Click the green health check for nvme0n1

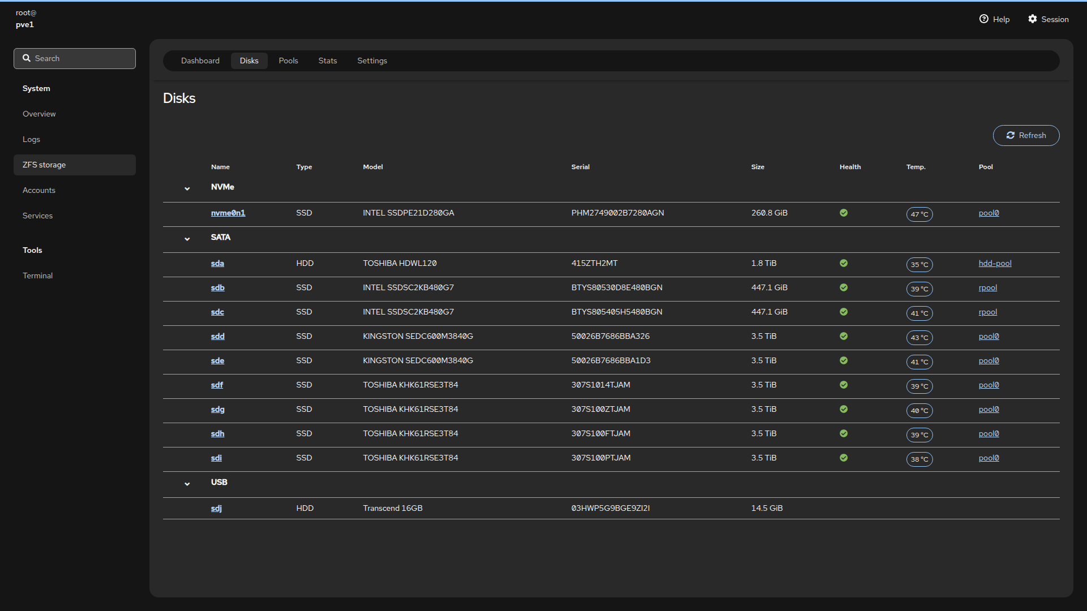point(844,213)
